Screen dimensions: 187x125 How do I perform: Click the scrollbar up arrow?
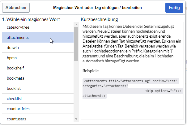coord(76,25)
